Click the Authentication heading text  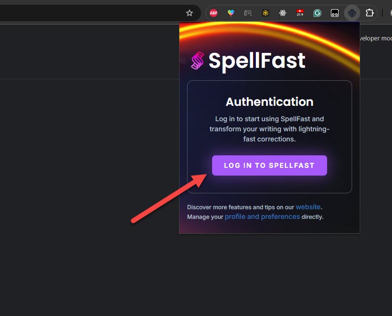tap(269, 102)
